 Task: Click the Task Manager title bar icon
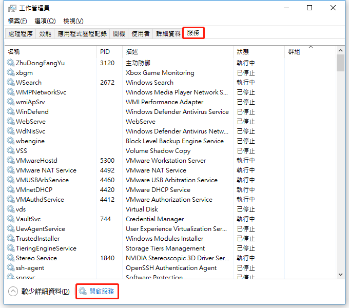click(x=12, y=8)
